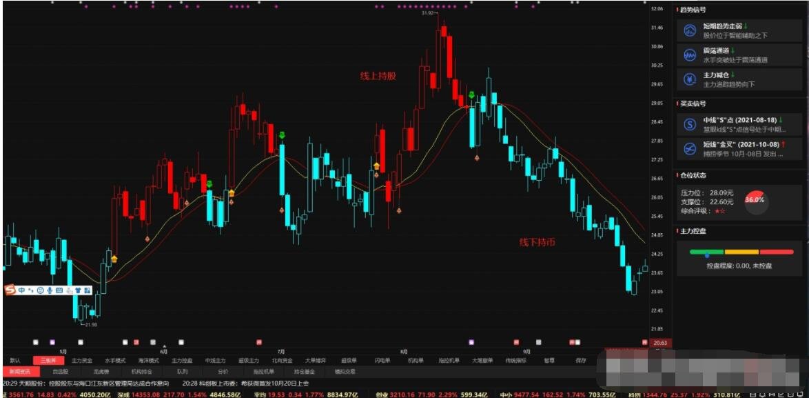Screen dimensions: 809x398
Task: Select the 队列 tab
Action: pyautogui.click(x=182, y=370)
